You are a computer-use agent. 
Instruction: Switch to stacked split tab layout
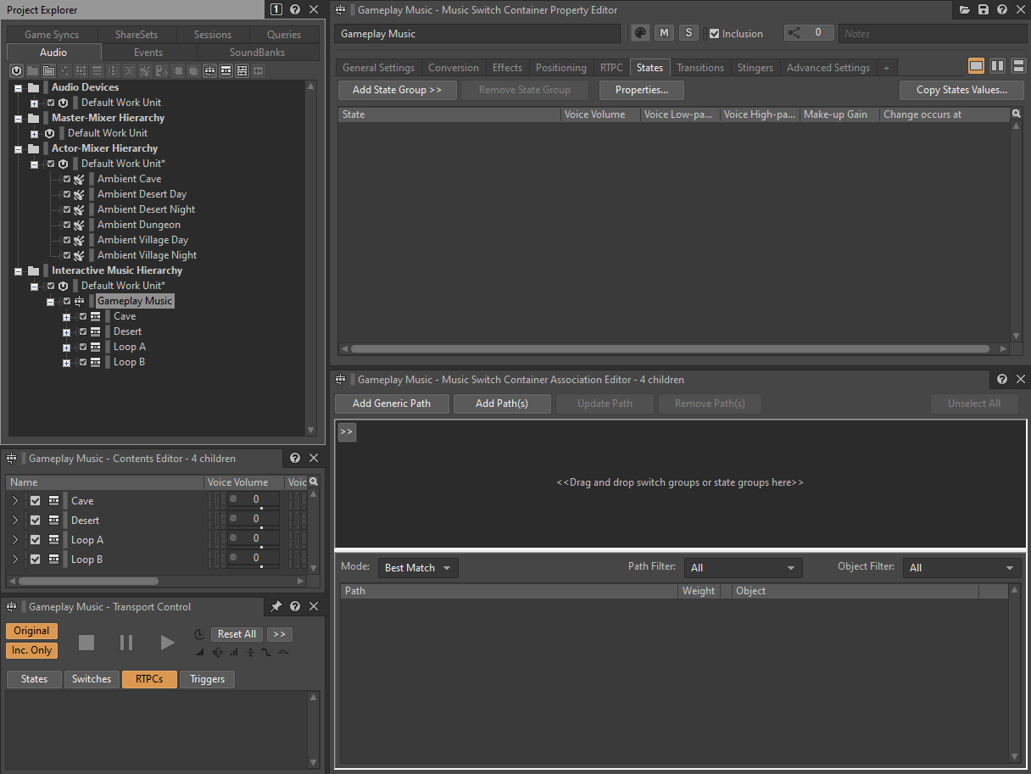click(x=1018, y=66)
